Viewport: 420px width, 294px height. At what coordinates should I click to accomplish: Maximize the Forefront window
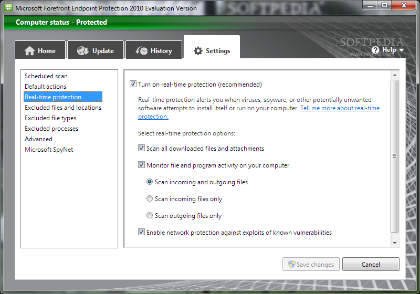pyautogui.click(x=384, y=6)
